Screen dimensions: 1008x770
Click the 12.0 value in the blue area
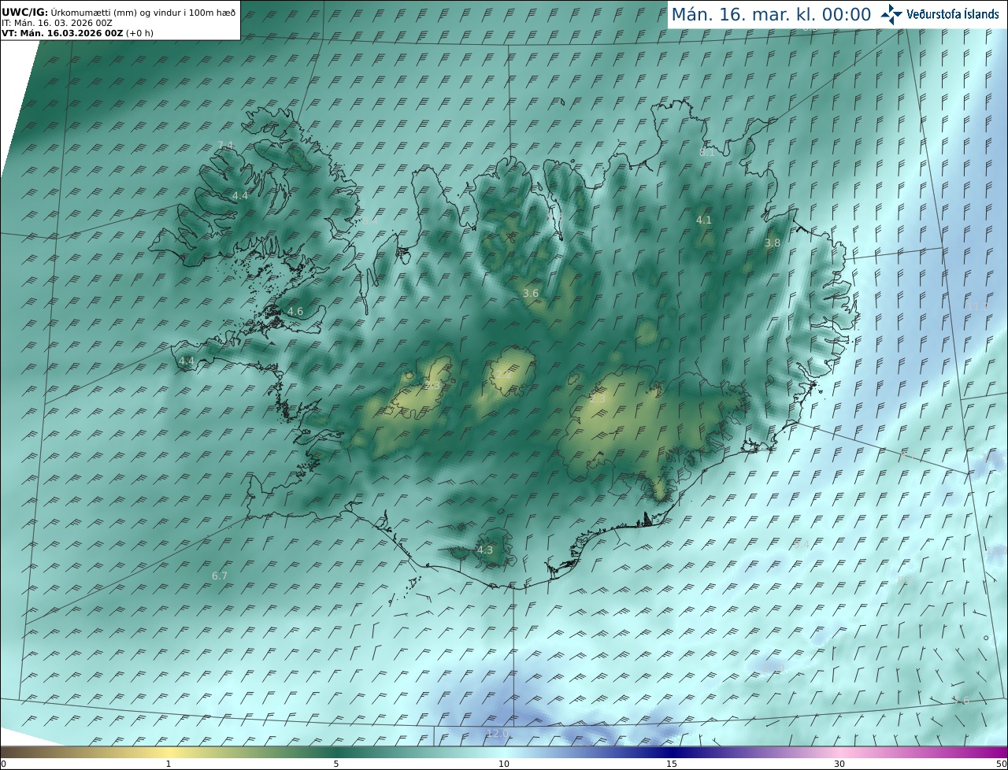click(498, 733)
